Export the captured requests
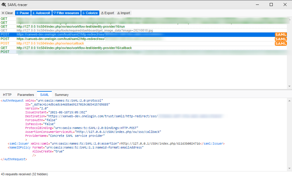292x178 pixels. pyautogui.click(x=107, y=13)
